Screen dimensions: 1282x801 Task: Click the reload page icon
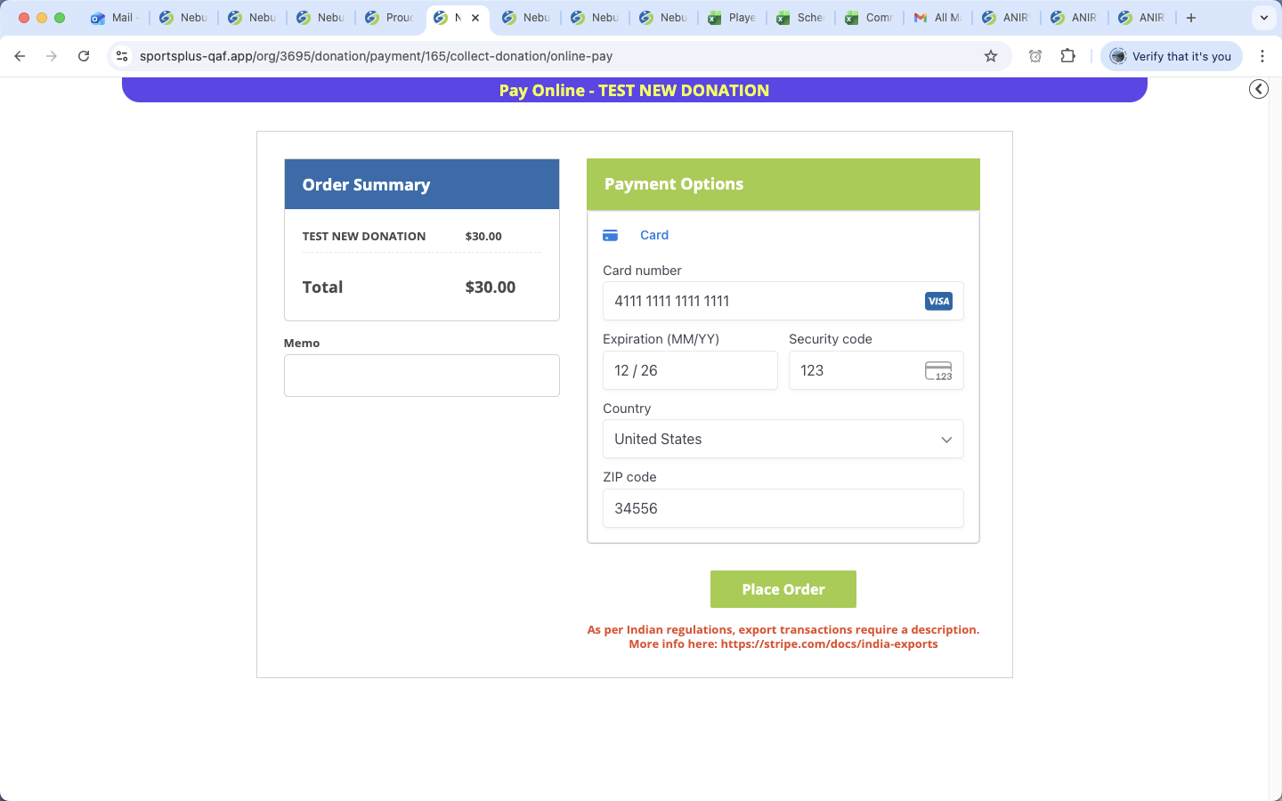pyautogui.click(x=84, y=56)
